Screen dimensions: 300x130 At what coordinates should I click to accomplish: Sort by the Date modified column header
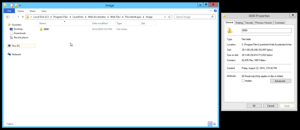[103, 23]
